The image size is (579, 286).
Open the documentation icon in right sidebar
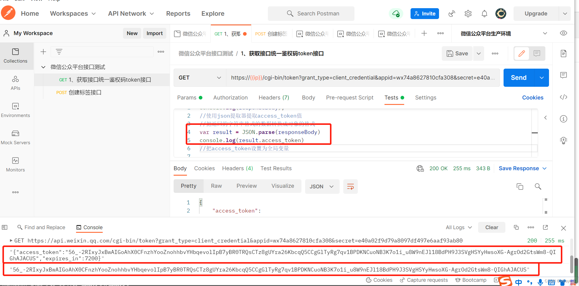564,54
